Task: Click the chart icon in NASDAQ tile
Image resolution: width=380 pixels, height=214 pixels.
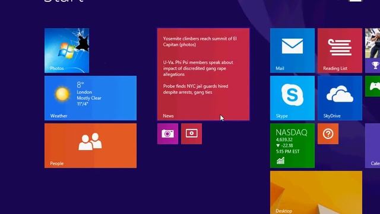Action: pos(280,160)
